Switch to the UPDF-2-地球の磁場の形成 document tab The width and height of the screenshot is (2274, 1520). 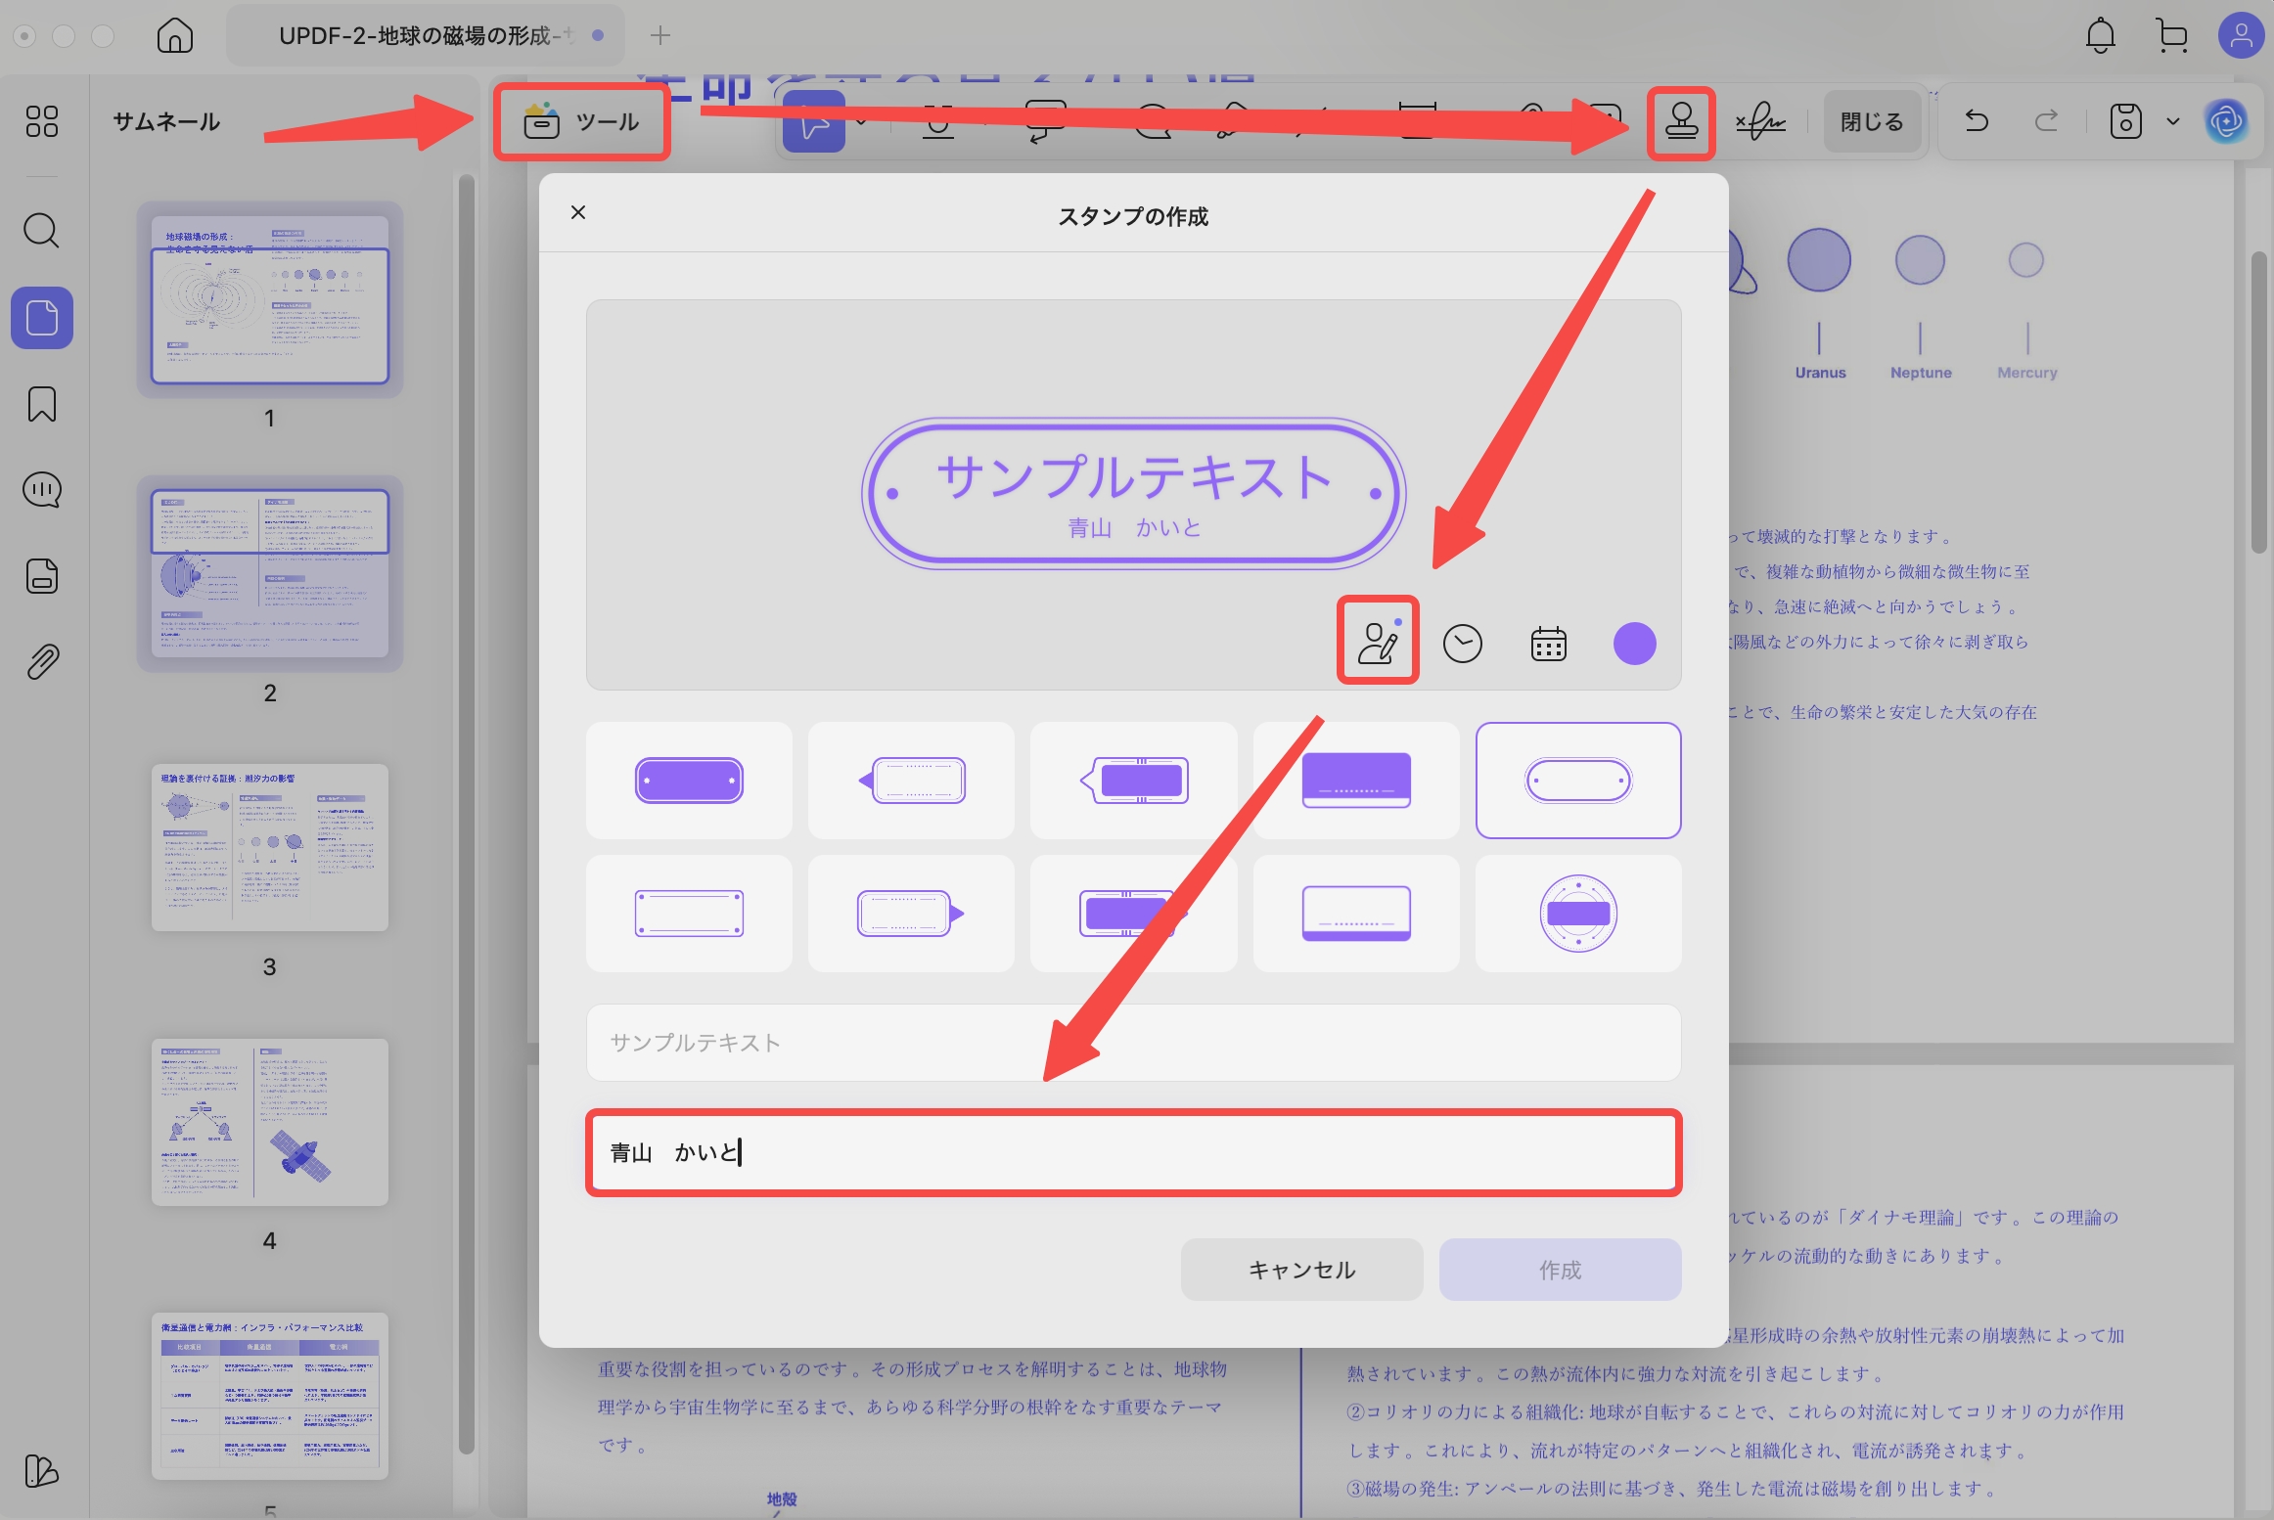pos(411,35)
